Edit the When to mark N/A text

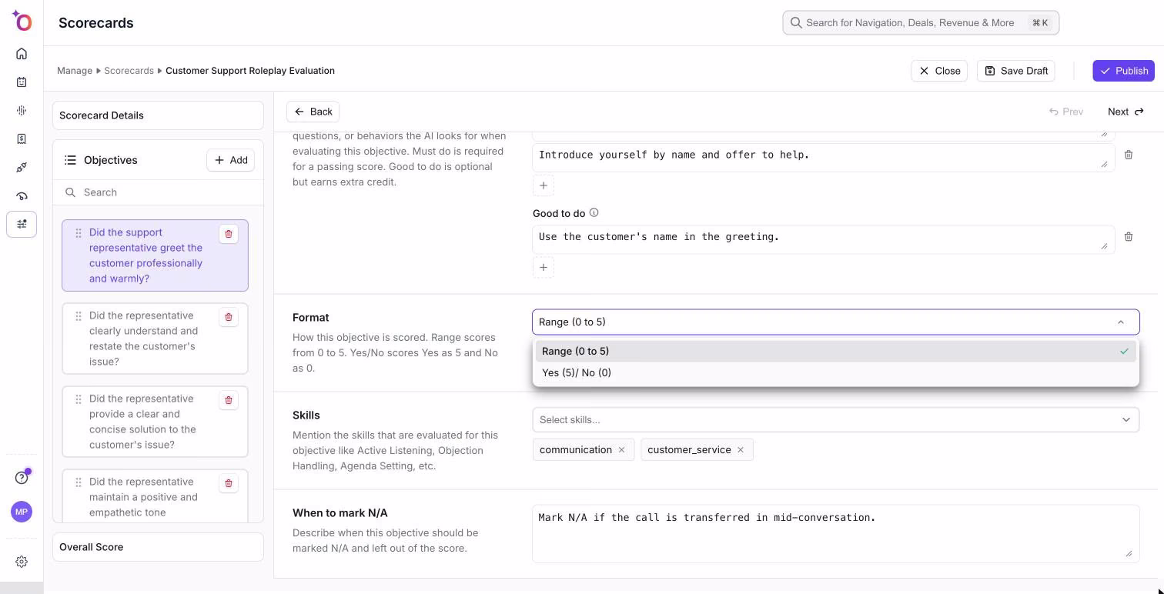(835, 533)
